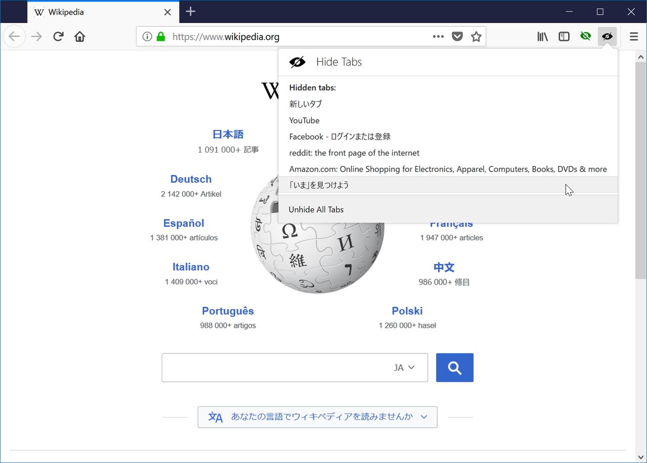Image resolution: width=647 pixels, height=463 pixels.
Task: Open a new tab with the plus button
Action: 191,11
